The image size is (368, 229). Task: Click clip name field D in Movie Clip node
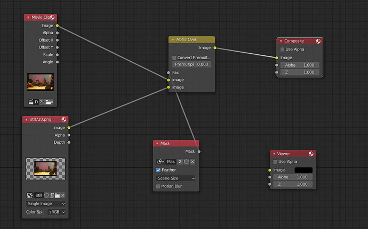click(x=36, y=102)
